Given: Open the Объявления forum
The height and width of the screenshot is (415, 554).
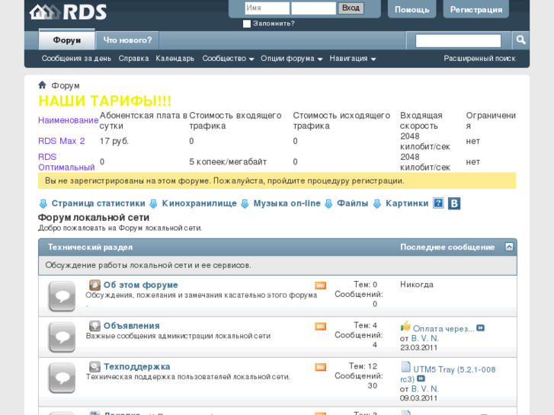Looking at the screenshot, I should tap(131, 326).
